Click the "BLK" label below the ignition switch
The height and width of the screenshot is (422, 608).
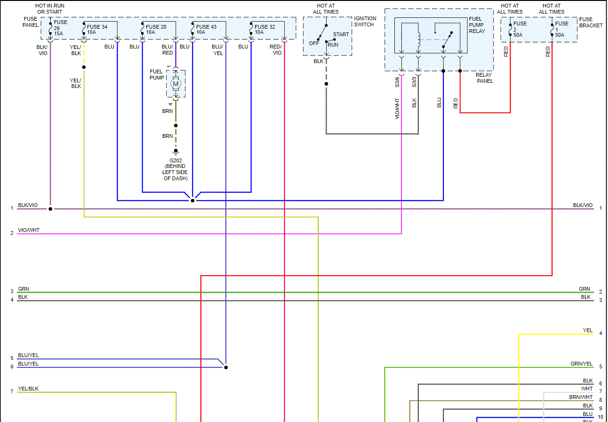(x=319, y=61)
